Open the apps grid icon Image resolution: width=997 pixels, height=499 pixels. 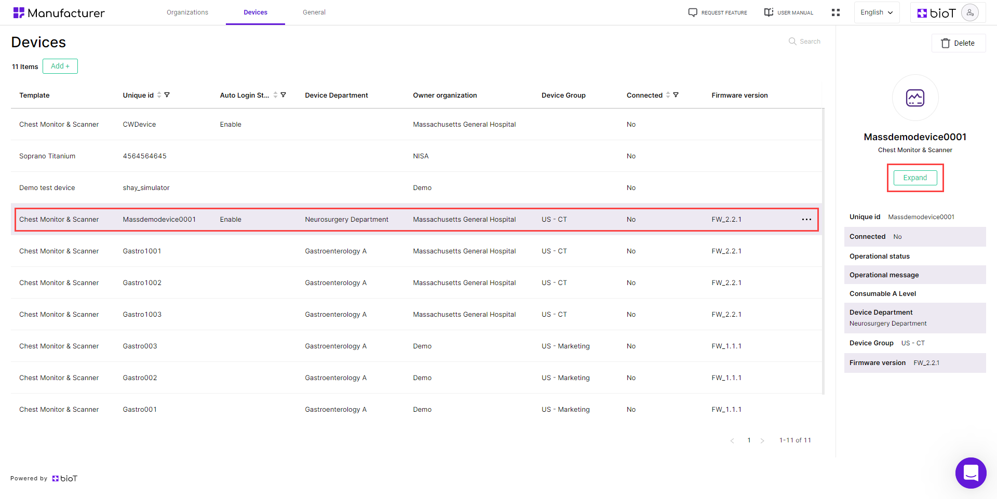click(836, 12)
